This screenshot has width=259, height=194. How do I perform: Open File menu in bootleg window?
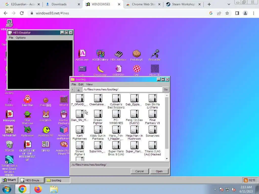pos(74,84)
